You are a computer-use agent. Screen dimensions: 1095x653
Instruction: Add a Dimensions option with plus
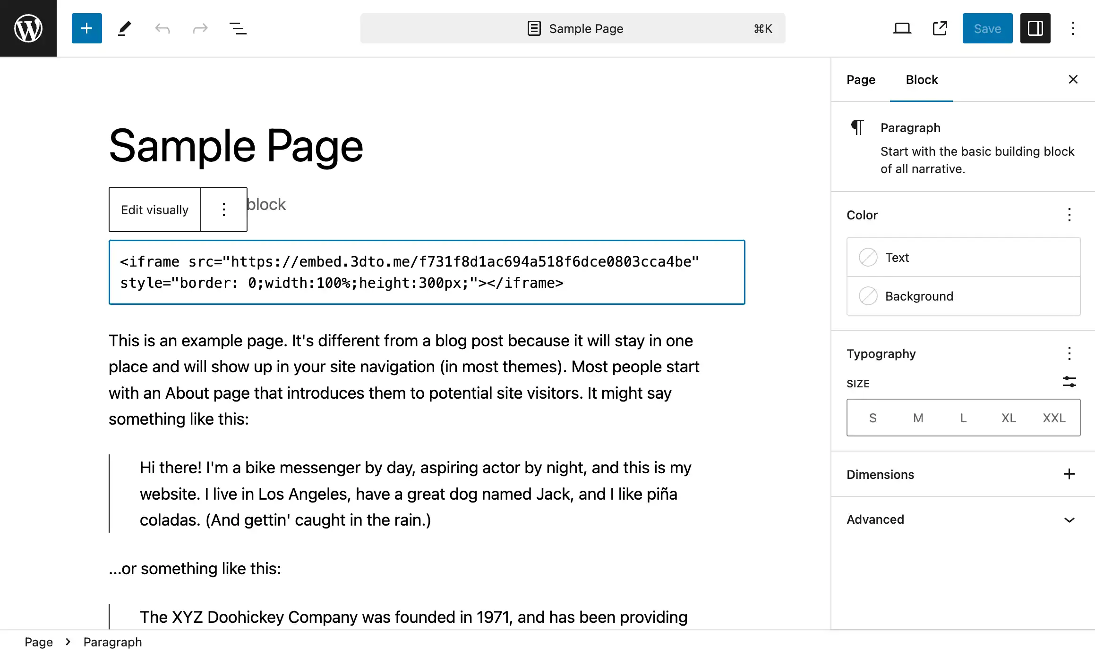coord(1069,474)
